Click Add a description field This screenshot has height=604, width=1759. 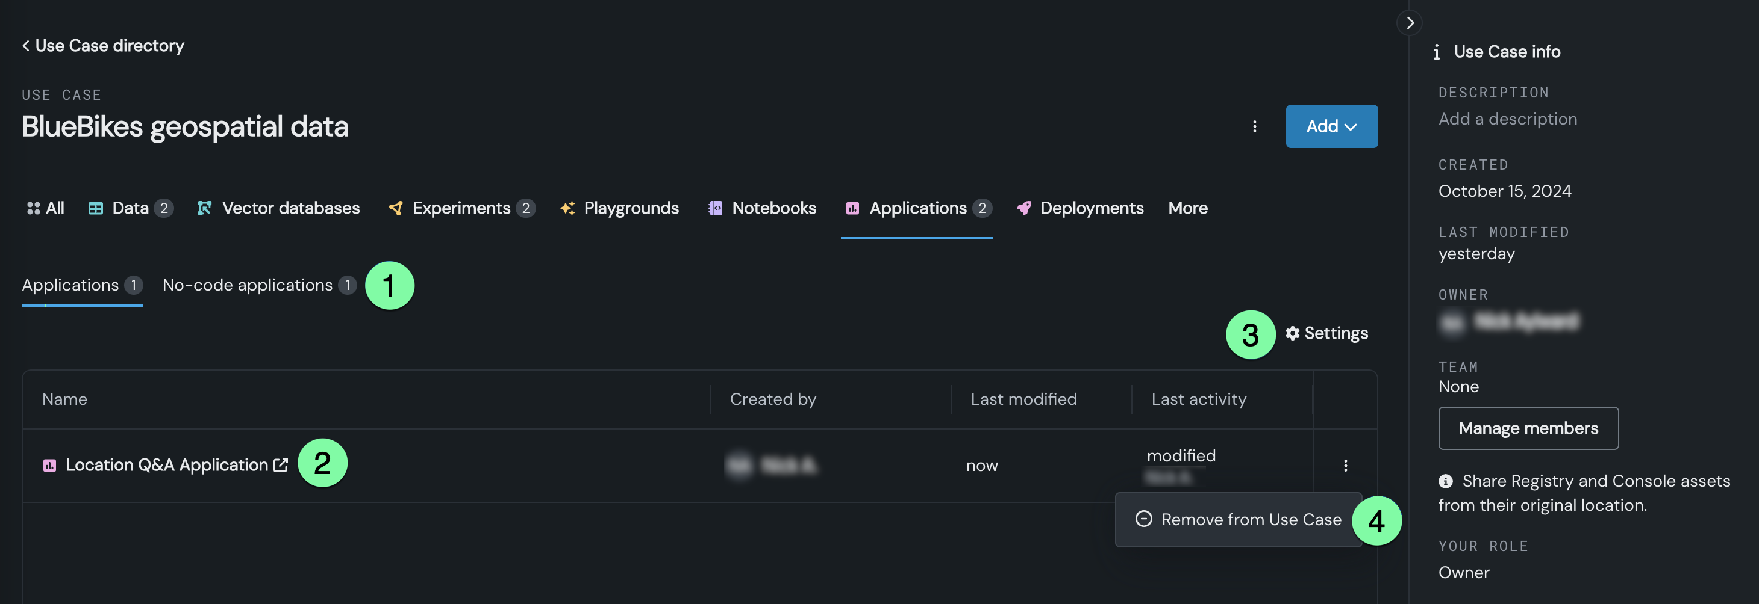tap(1507, 119)
